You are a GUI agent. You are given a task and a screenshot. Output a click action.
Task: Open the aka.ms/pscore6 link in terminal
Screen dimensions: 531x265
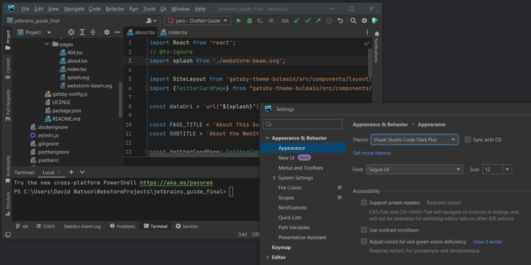pos(177,183)
